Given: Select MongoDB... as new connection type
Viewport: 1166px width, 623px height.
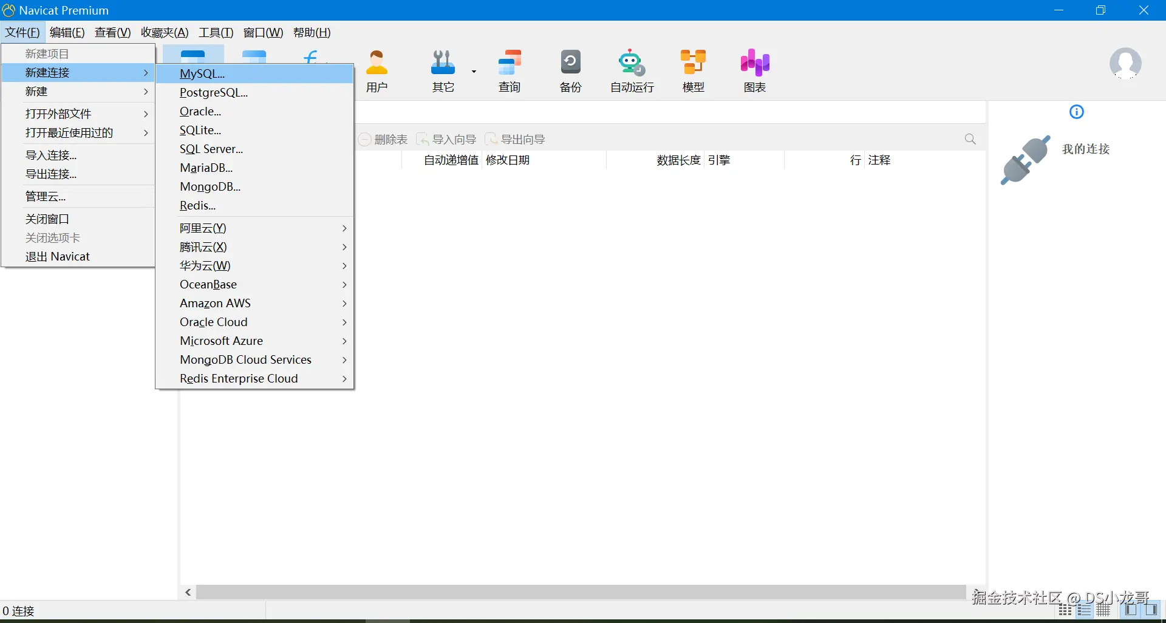Looking at the screenshot, I should point(255,187).
